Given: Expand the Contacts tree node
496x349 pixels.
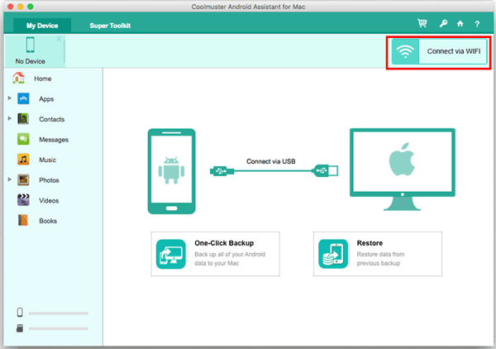Looking at the screenshot, I should [10, 118].
